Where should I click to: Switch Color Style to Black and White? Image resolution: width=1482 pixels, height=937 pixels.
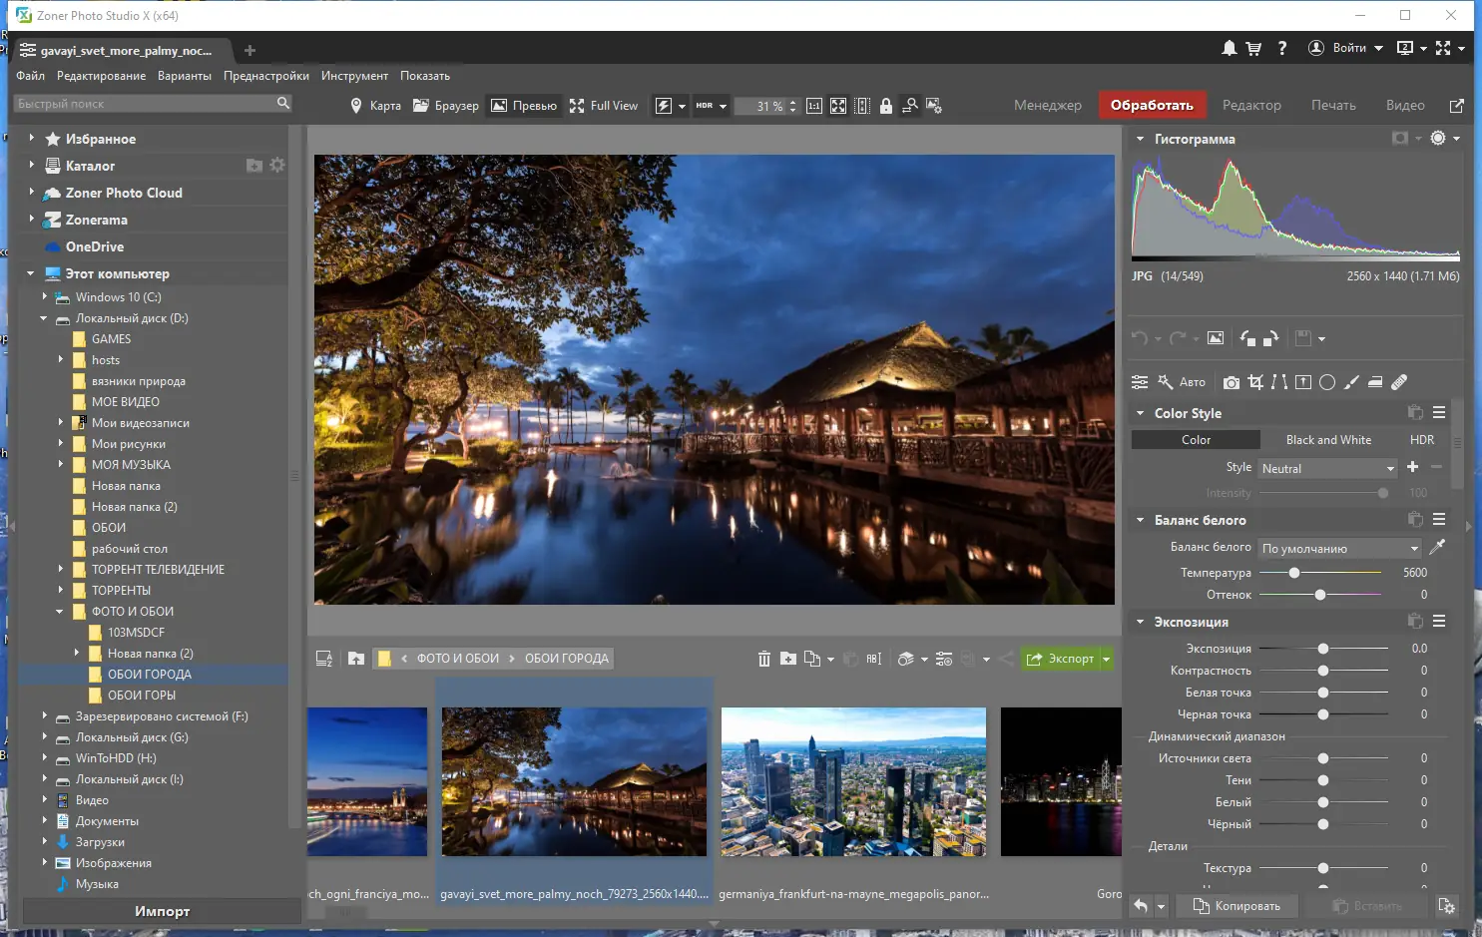pyautogui.click(x=1328, y=440)
